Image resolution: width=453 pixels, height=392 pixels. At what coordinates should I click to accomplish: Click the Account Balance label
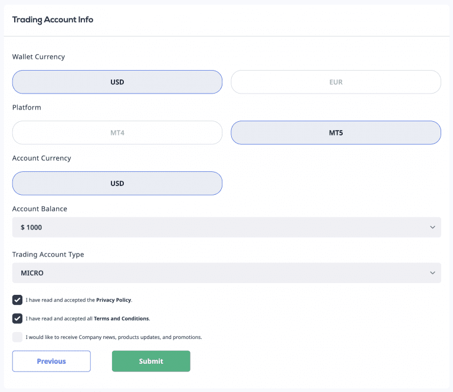pos(40,209)
